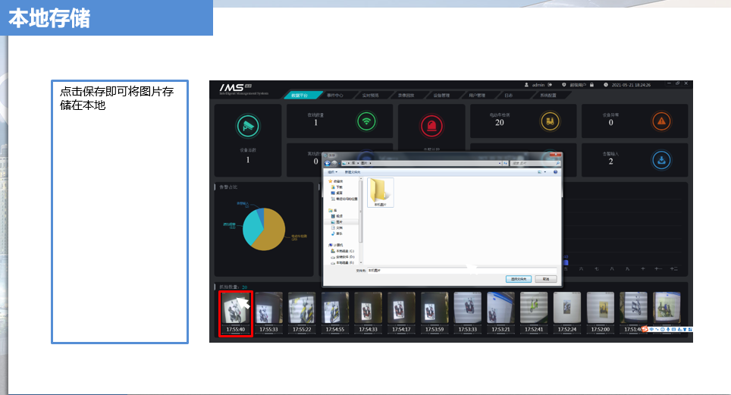Select the 桌面 item in navigation tree
The width and height of the screenshot is (731, 395).
[338, 193]
